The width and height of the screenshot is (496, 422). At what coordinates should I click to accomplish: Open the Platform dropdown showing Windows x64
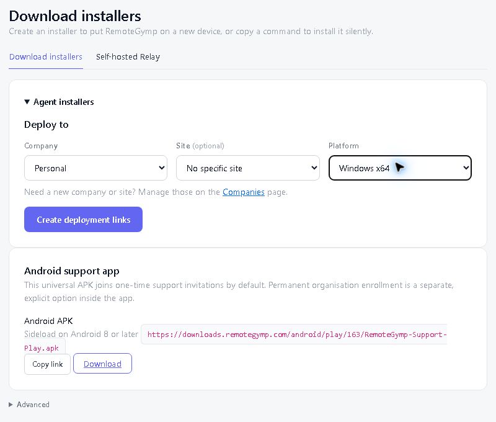point(400,168)
